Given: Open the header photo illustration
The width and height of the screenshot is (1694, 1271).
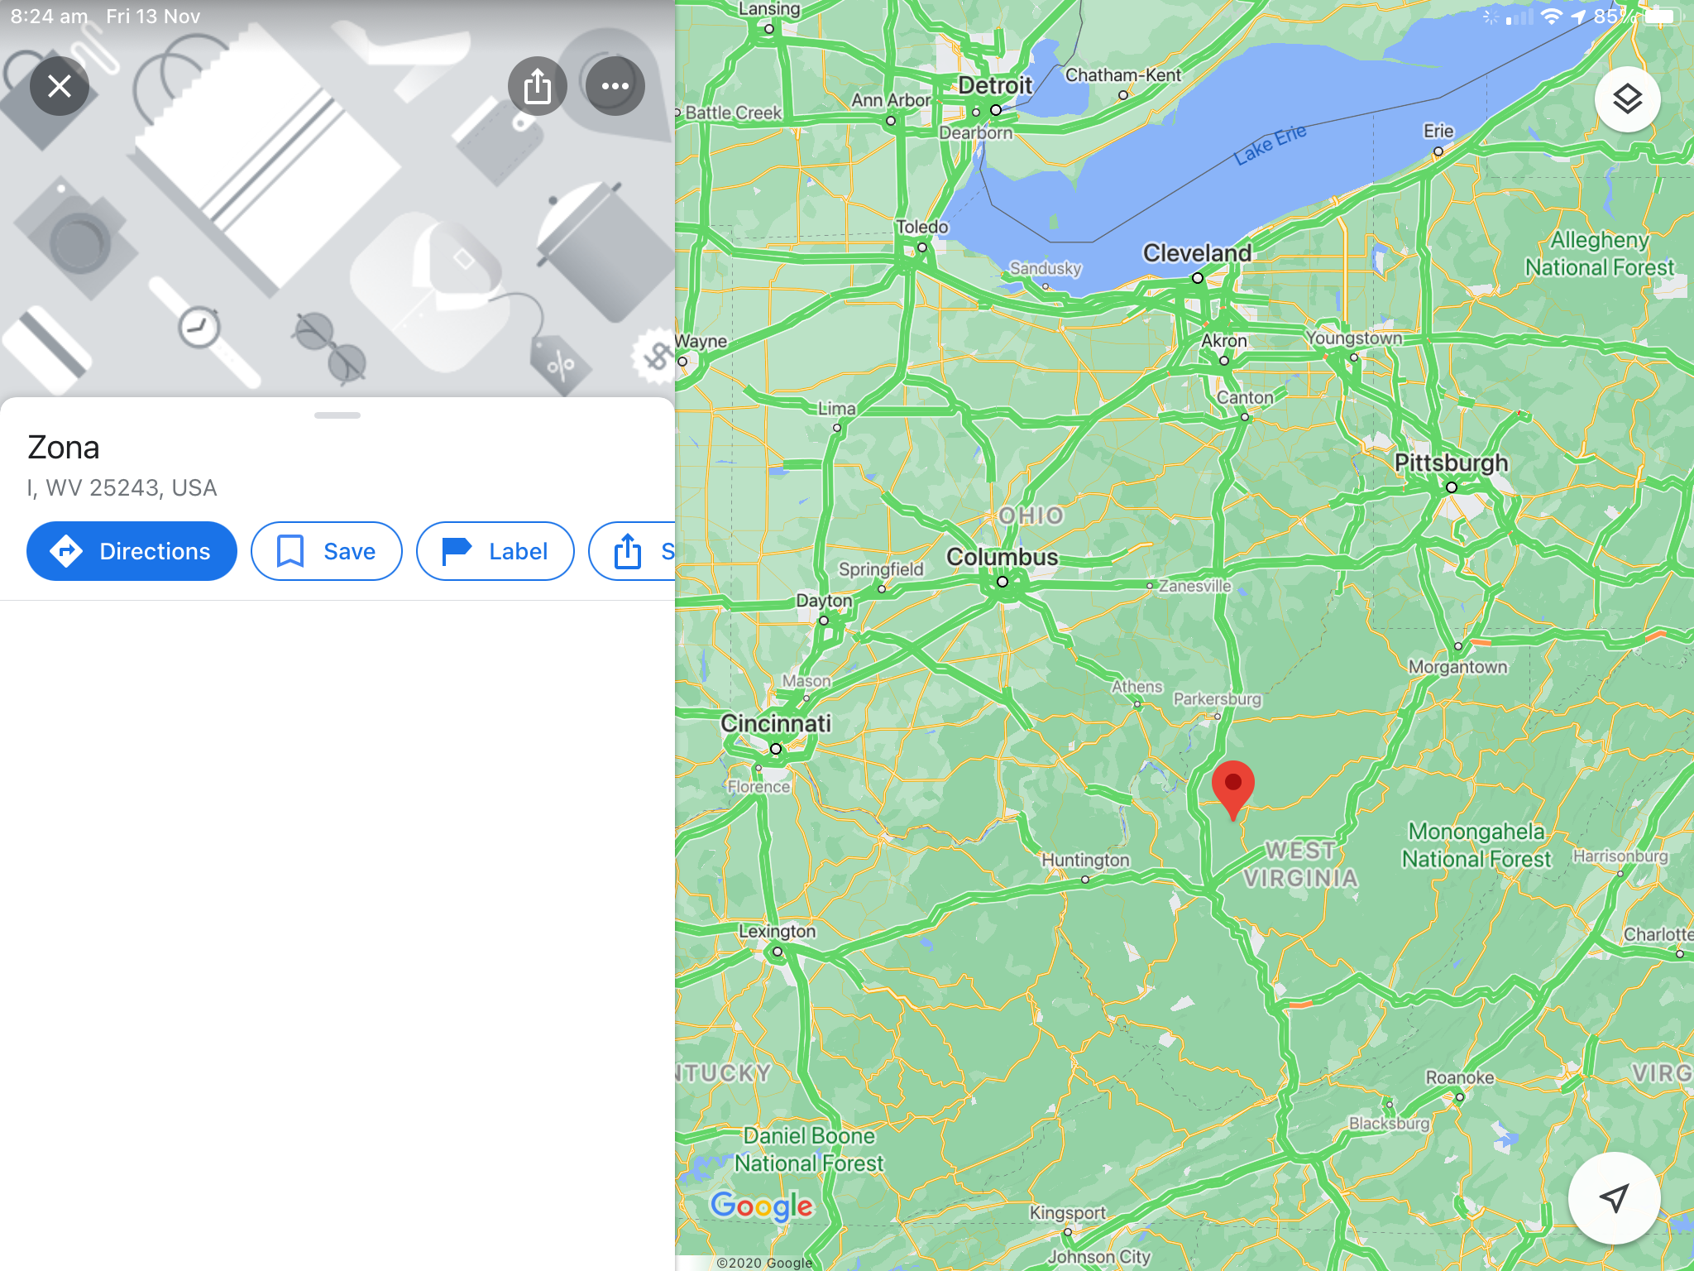Looking at the screenshot, I should [x=337, y=199].
